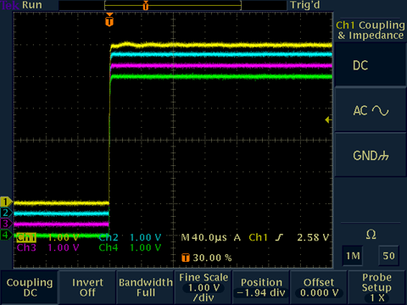Click the rising edge trigger slope icon
Screen dimensions: 407x305
tap(279, 237)
